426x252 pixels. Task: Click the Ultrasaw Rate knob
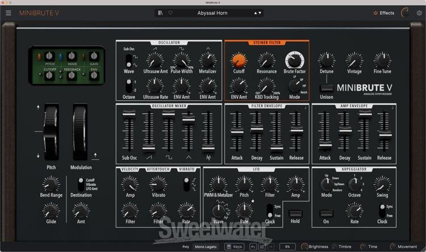155,86
